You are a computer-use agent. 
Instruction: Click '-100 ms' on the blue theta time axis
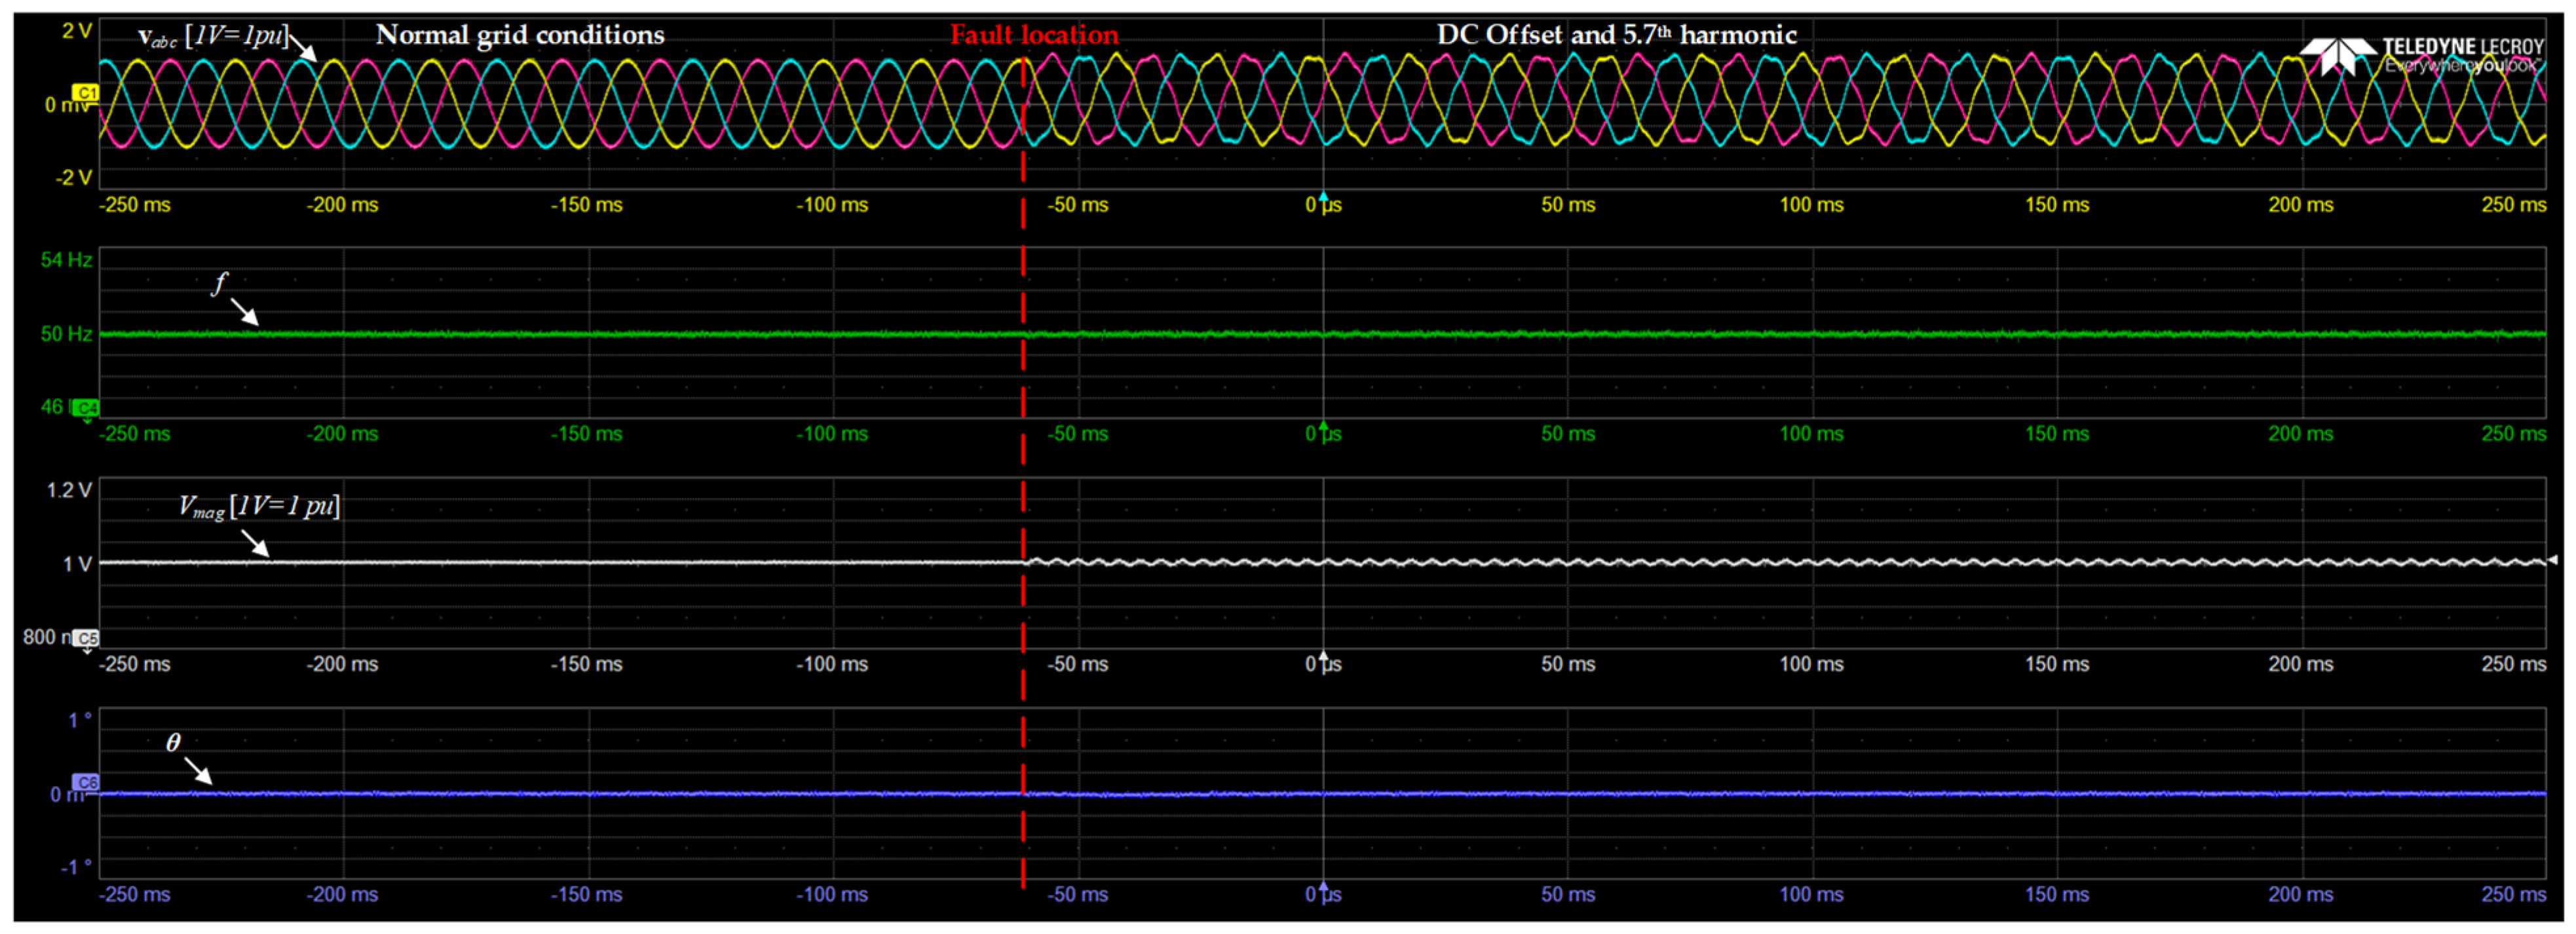click(832, 895)
